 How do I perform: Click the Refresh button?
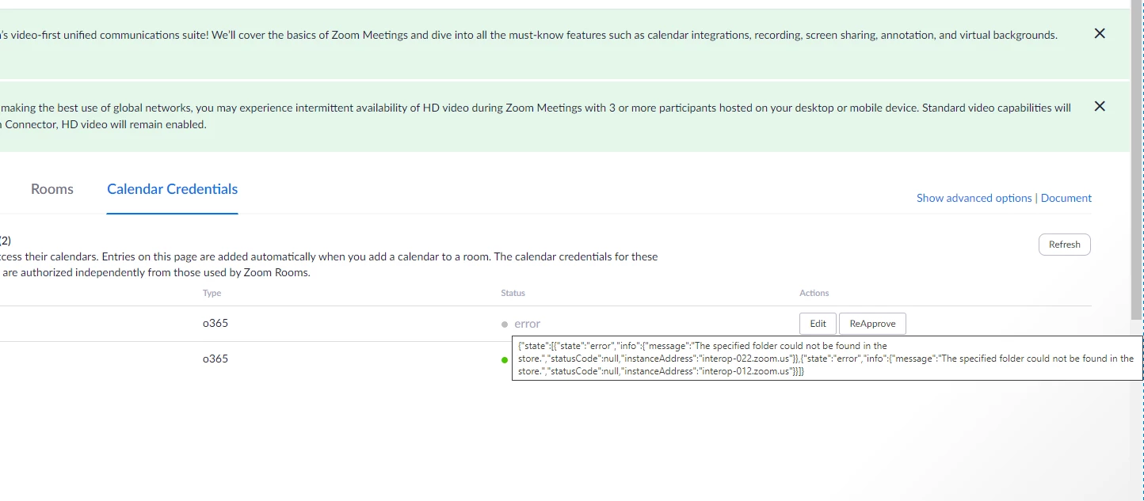(x=1064, y=245)
